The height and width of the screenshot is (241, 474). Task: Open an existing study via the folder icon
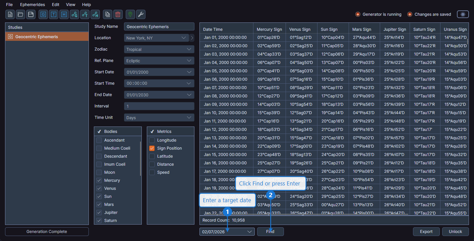tap(20, 14)
